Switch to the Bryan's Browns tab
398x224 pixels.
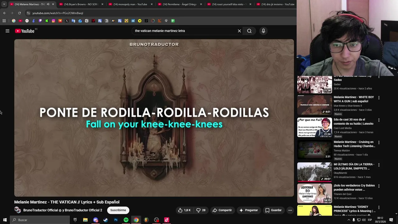[x=81, y=4]
